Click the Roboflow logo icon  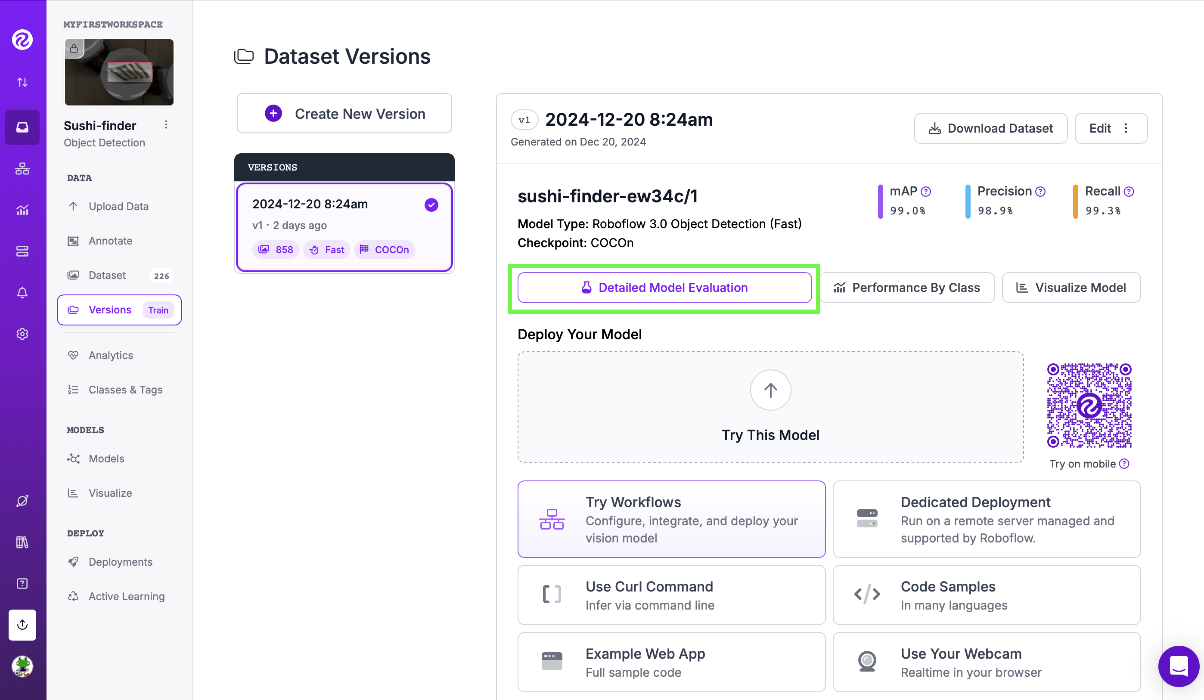tap(22, 40)
